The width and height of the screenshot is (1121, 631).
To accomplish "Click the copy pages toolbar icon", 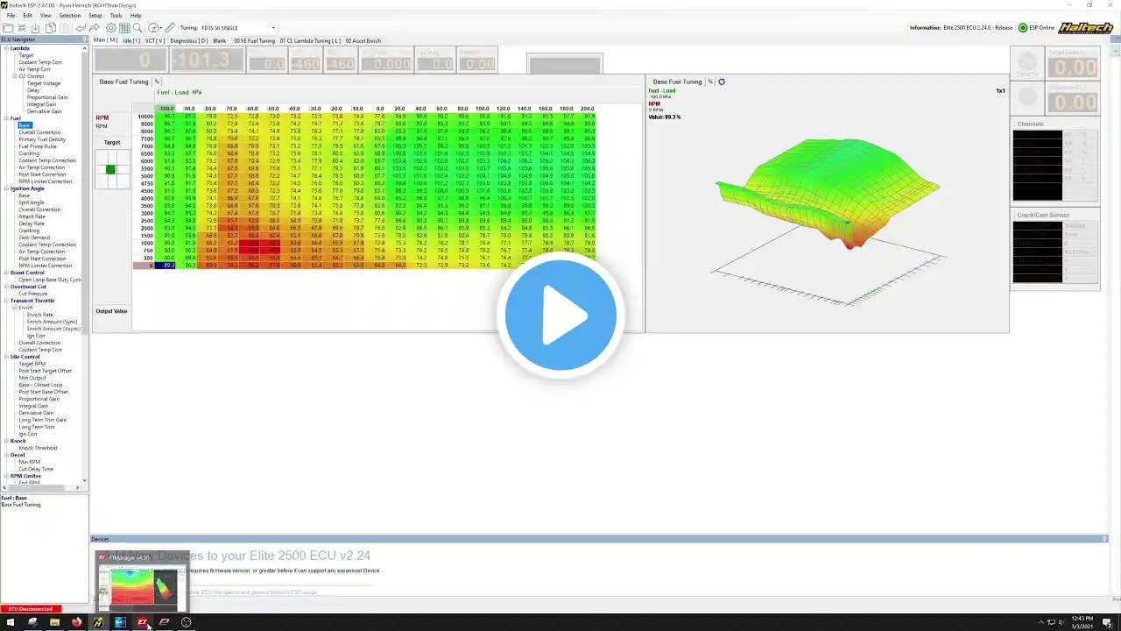I will click(x=51, y=28).
